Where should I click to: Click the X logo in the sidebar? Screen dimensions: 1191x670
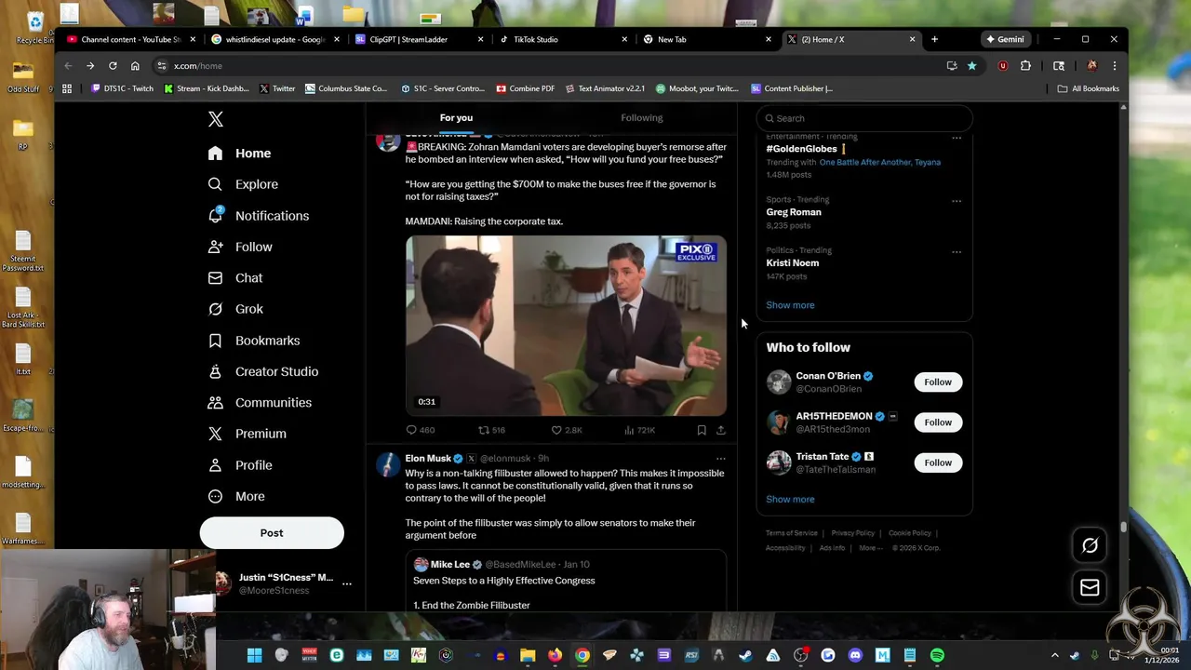click(216, 119)
